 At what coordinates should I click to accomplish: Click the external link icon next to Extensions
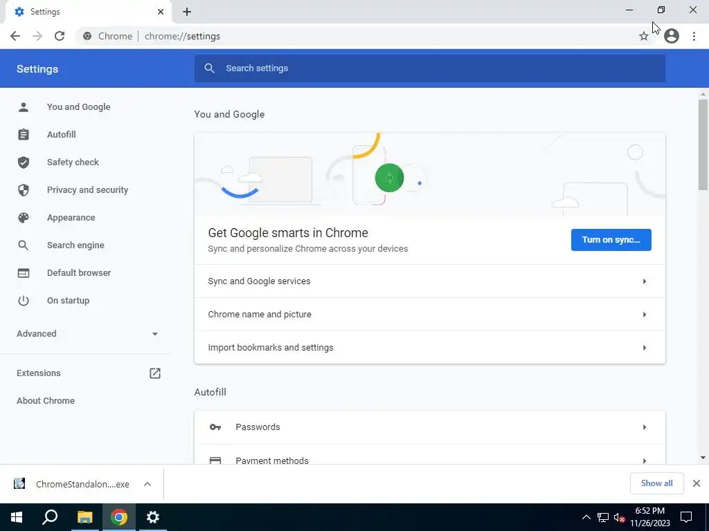tap(155, 373)
